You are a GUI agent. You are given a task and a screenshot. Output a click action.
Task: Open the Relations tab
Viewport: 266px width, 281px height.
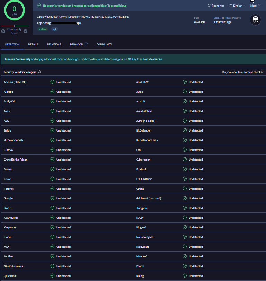[54, 44]
